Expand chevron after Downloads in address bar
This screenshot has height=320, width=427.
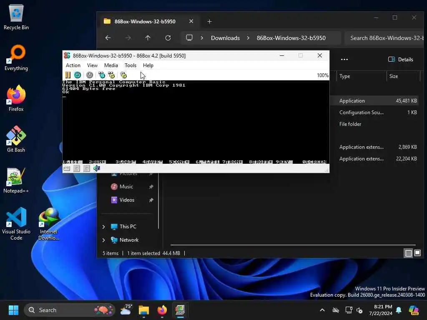tap(248, 38)
